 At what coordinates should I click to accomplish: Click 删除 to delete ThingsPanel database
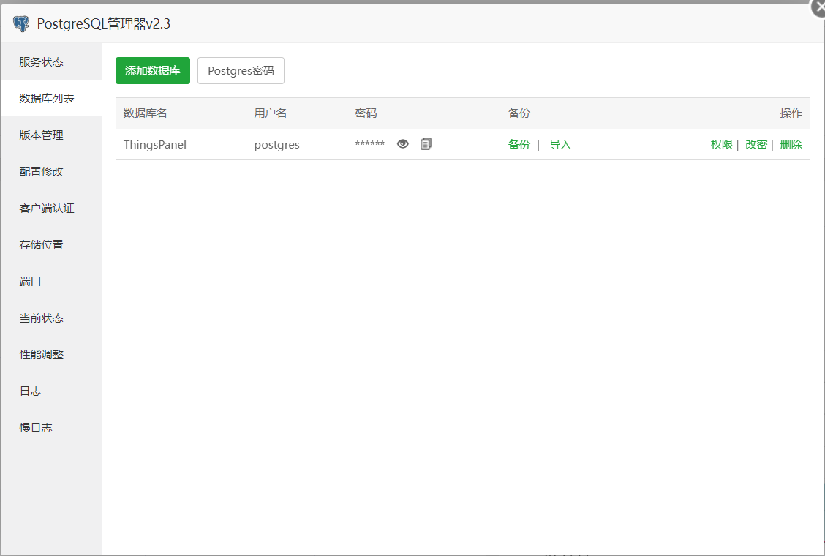pos(791,144)
